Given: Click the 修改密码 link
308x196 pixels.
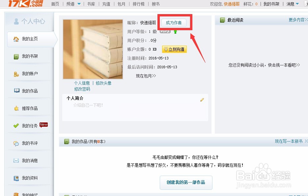Looking at the screenshot, I should (x=82, y=89).
